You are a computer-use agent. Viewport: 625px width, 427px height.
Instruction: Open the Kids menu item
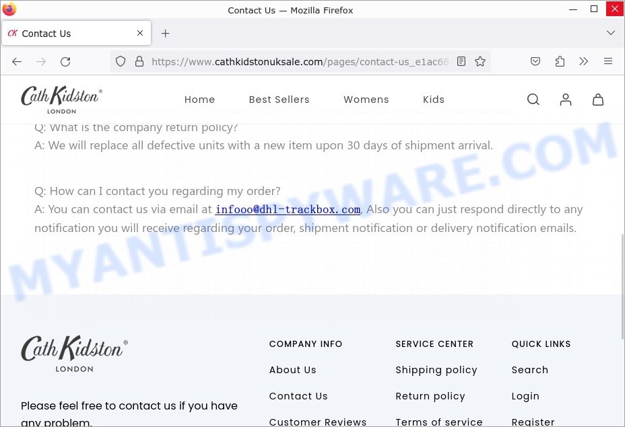pyautogui.click(x=434, y=100)
